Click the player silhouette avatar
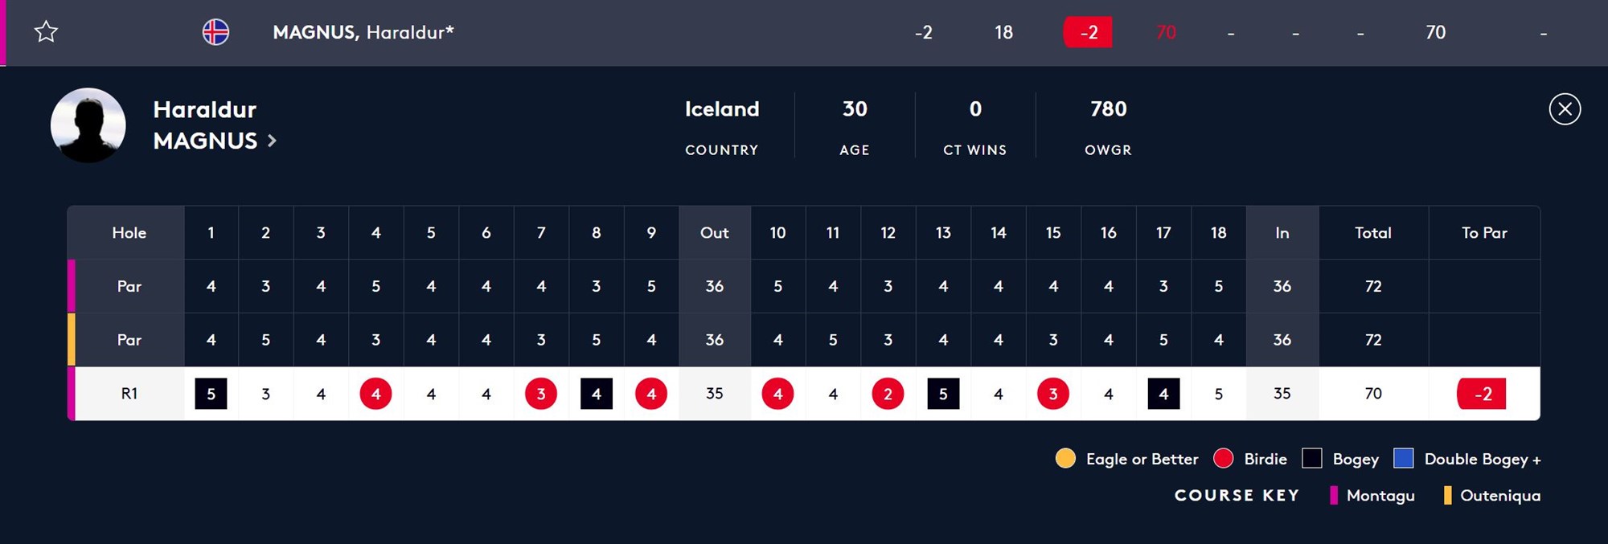The image size is (1608, 544). click(x=88, y=125)
